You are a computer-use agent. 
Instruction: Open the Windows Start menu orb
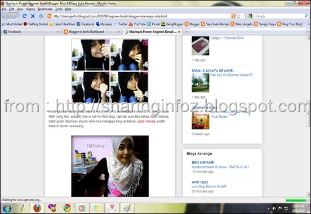(7, 208)
